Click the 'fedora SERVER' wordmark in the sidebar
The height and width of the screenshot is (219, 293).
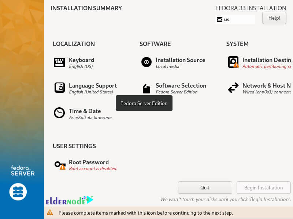[x=23, y=170]
